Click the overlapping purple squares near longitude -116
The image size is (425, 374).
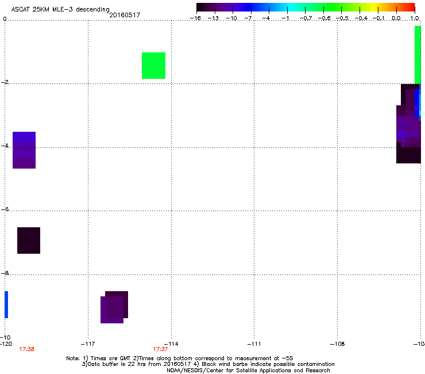click(x=114, y=307)
